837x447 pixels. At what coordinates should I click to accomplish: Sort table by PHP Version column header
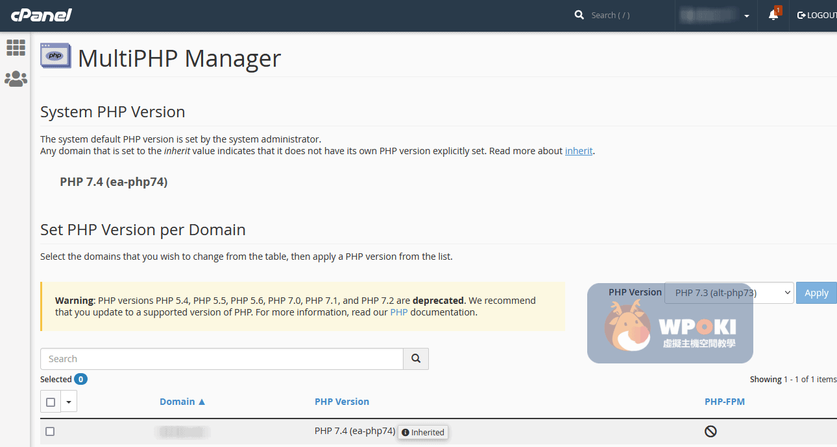(x=341, y=402)
